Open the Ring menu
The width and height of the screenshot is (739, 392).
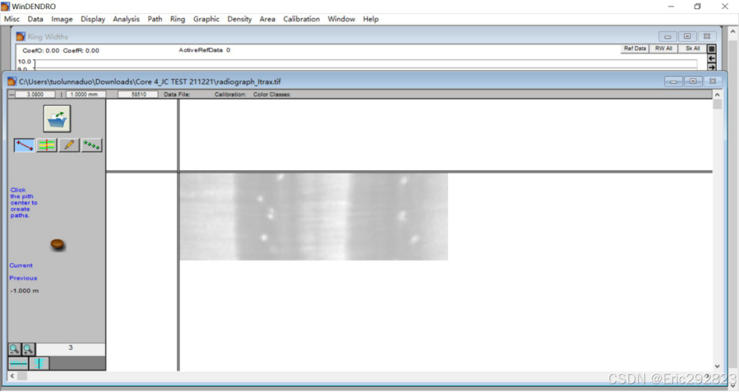177,19
